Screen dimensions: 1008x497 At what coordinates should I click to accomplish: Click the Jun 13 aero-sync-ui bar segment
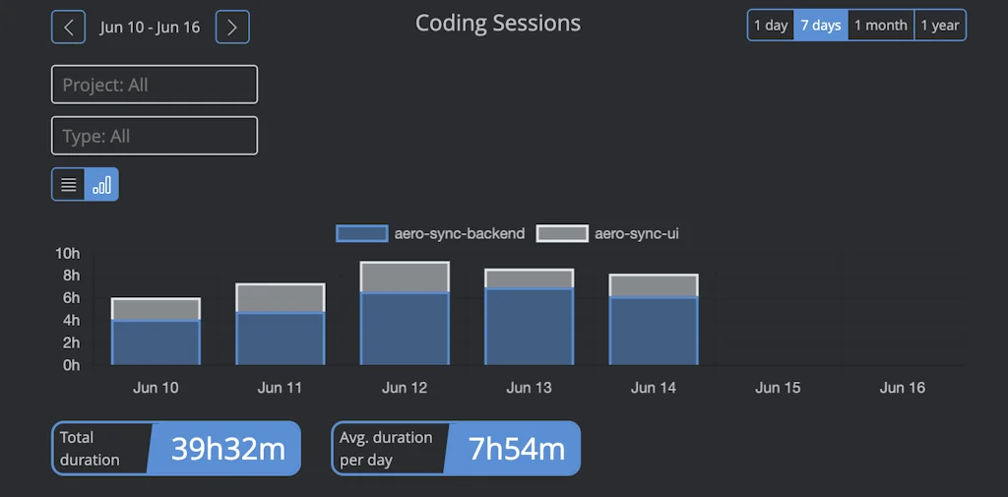click(x=529, y=279)
